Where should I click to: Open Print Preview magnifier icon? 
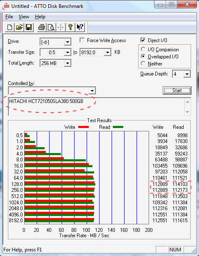(51, 27)
